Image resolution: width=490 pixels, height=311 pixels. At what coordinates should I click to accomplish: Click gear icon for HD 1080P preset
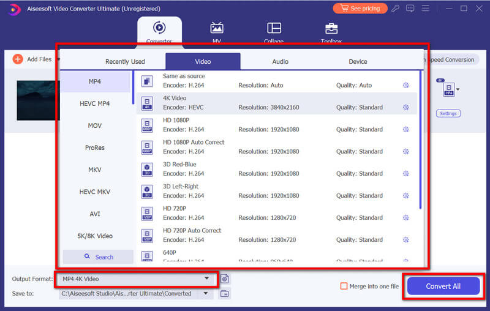click(x=405, y=129)
